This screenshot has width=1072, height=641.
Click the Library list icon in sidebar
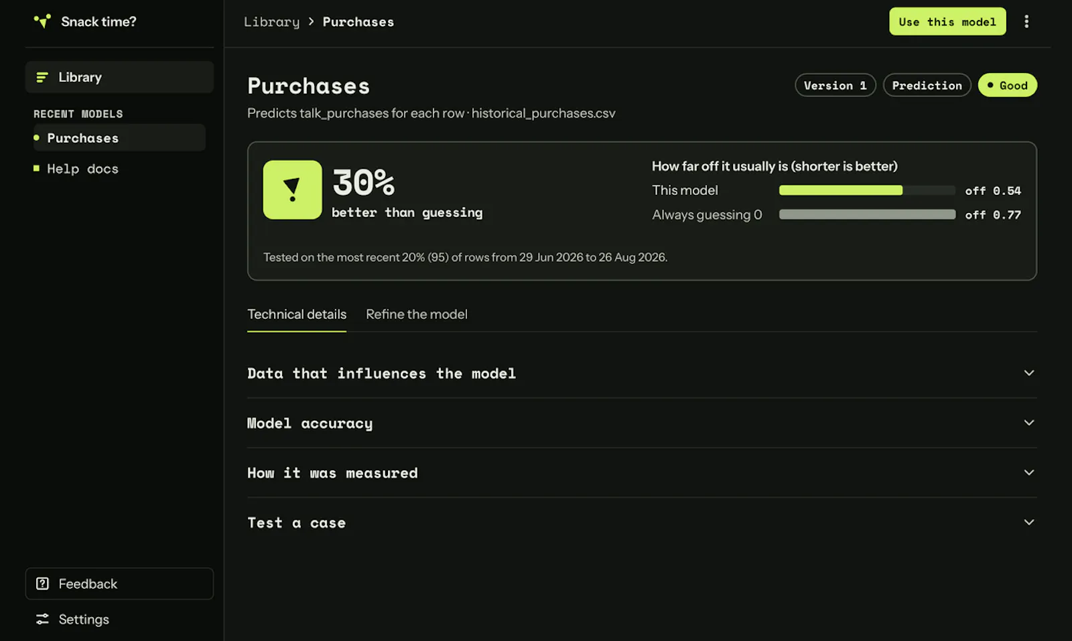42,77
